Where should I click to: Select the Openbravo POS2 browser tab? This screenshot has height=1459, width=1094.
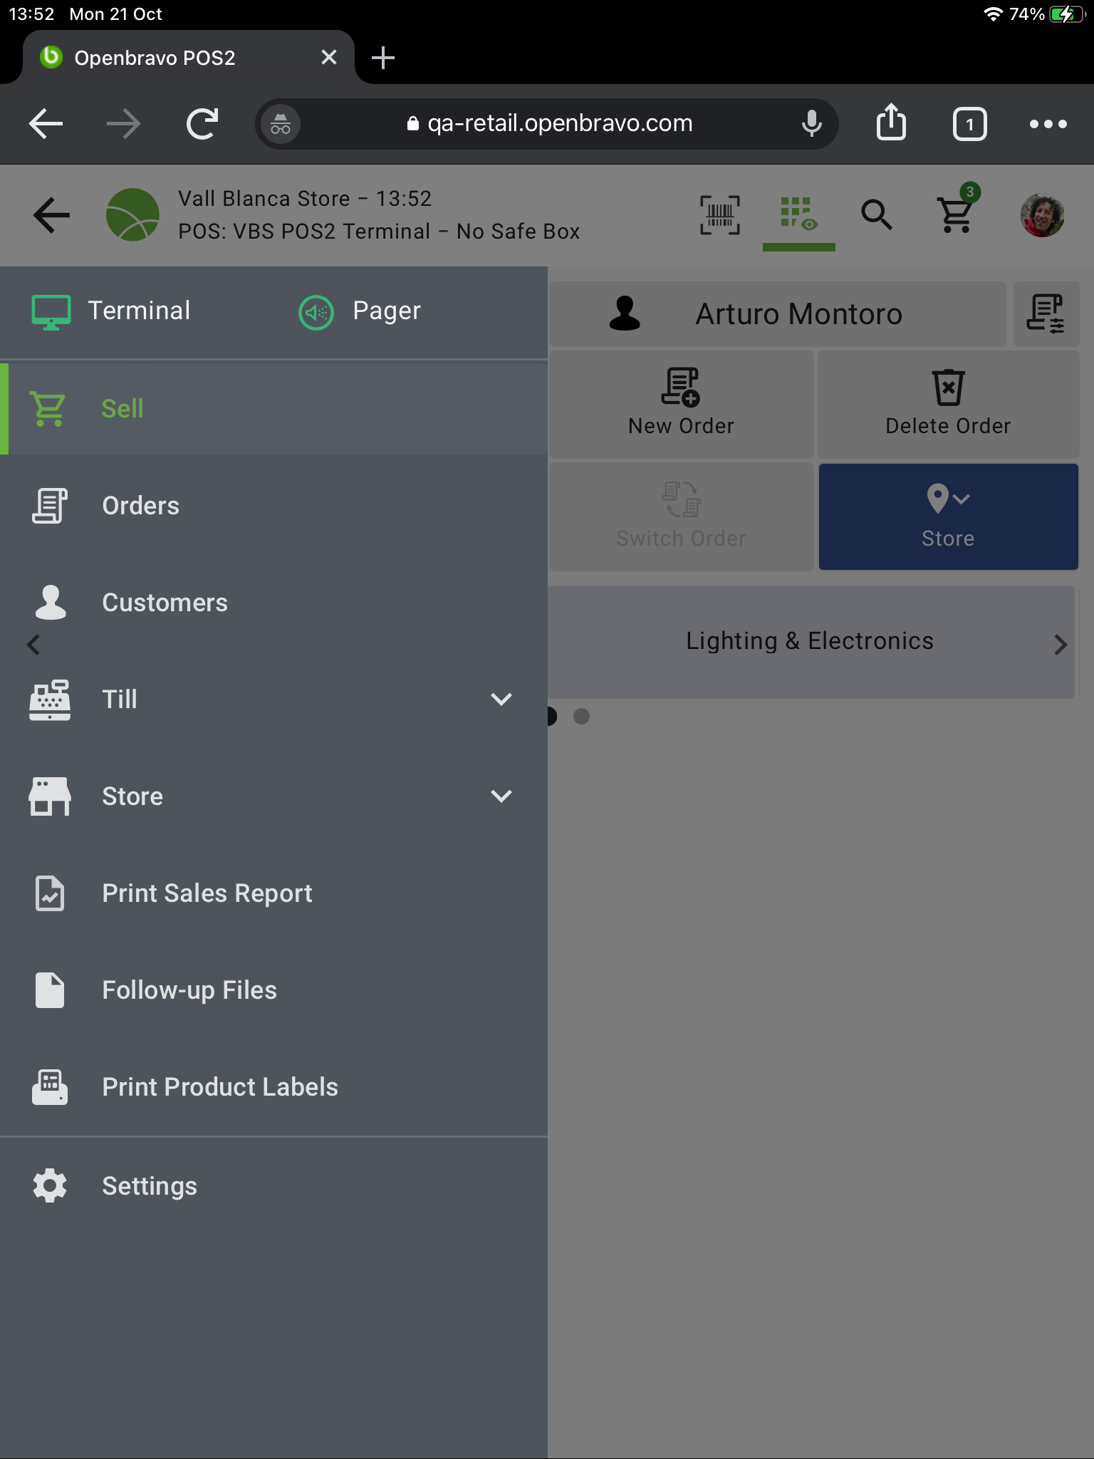point(188,57)
